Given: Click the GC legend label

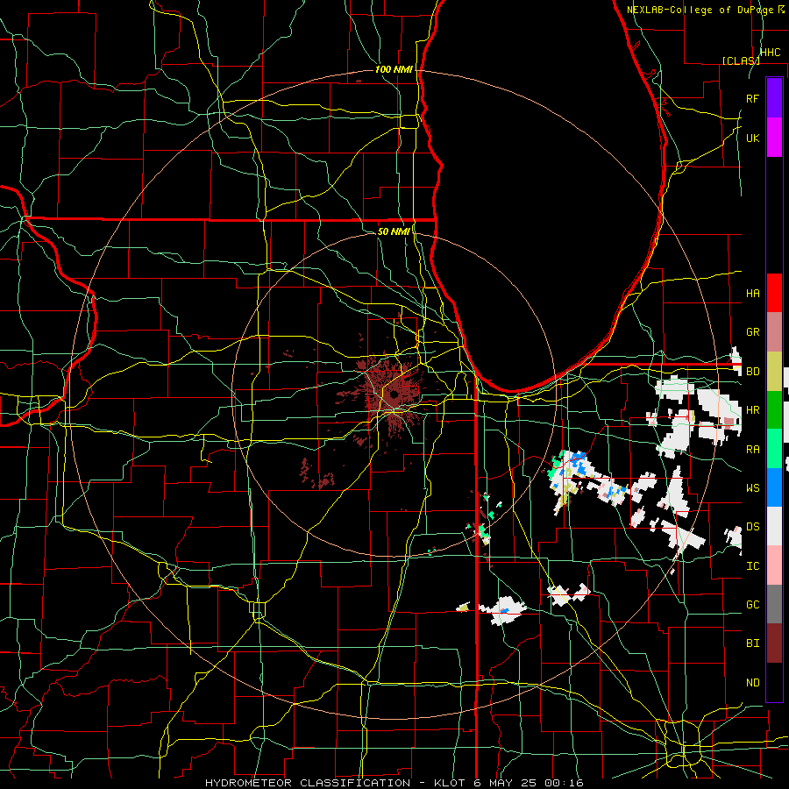Looking at the screenshot, I should point(752,604).
